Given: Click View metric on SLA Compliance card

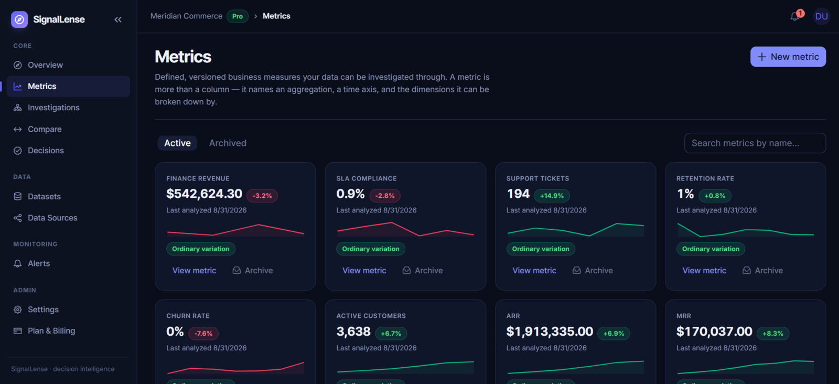Looking at the screenshot, I should click(364, 271).
